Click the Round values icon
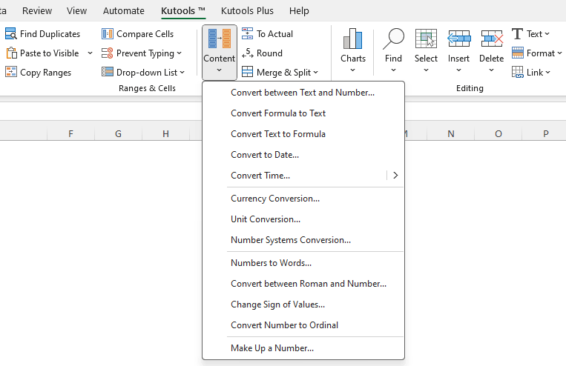This screenshot has width=566, height=366. tap(248, 53)
